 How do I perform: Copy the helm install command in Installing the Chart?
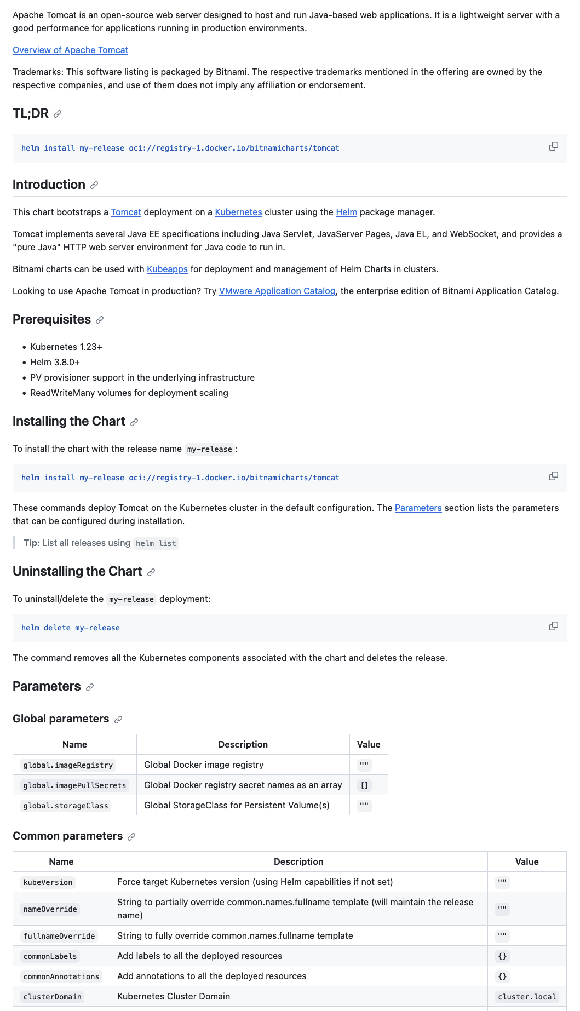[554, 476]
